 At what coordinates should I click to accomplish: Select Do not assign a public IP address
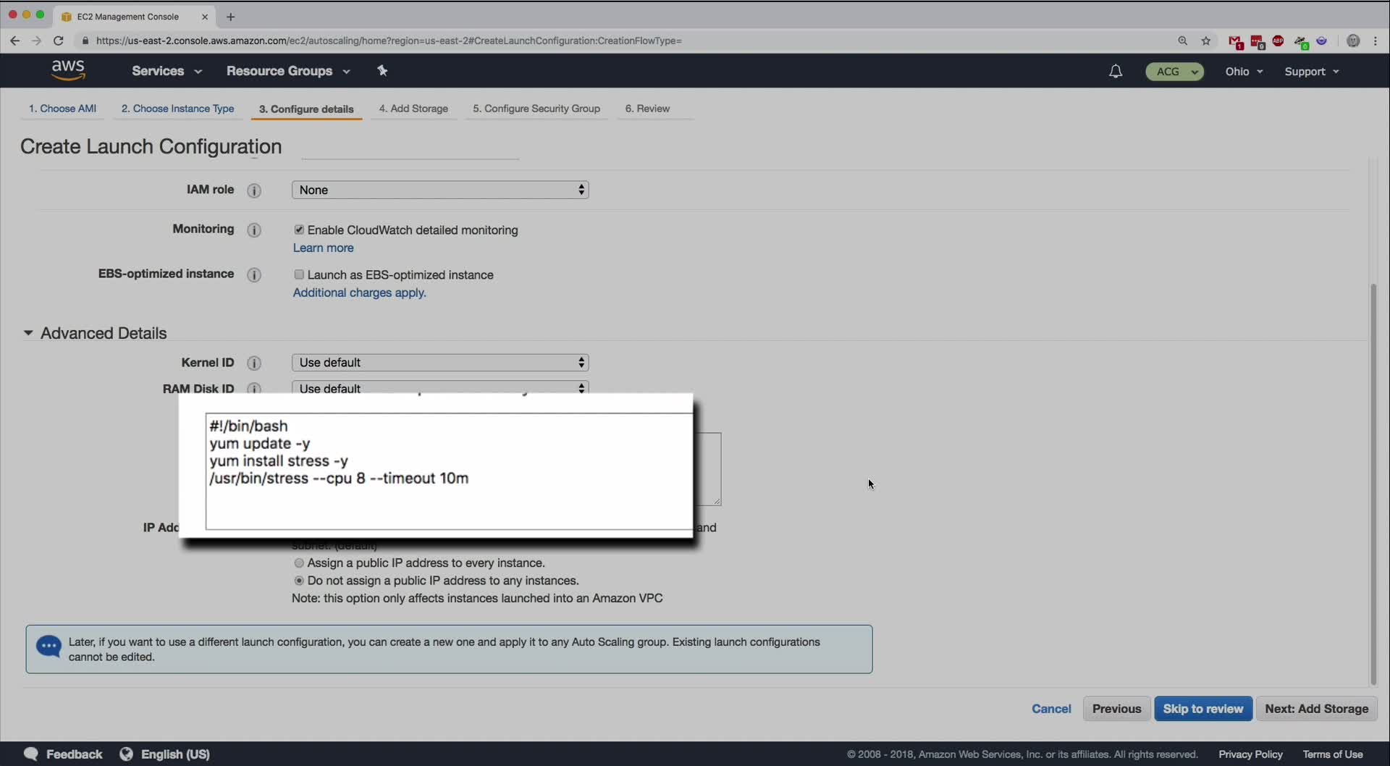click(299, 581)
